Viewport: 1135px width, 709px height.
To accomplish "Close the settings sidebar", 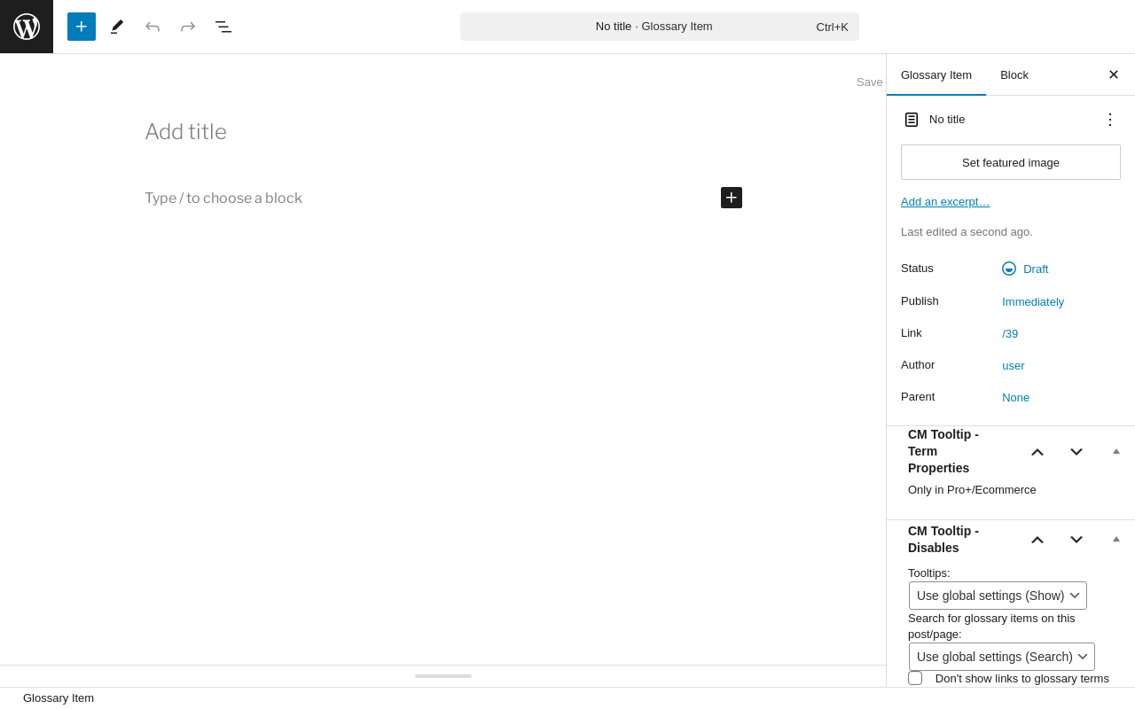I will click(1114, 74).
